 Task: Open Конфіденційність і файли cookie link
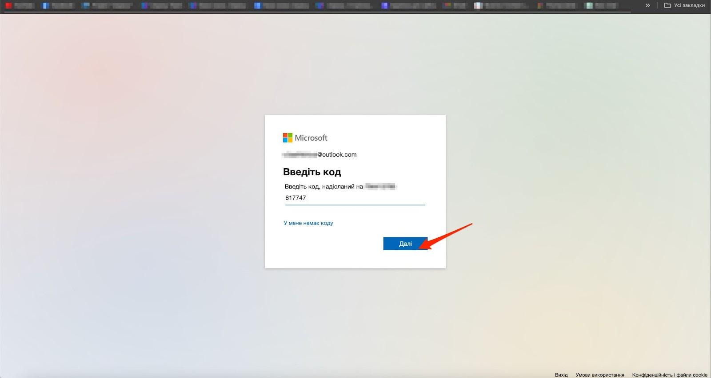pos(670,375)
